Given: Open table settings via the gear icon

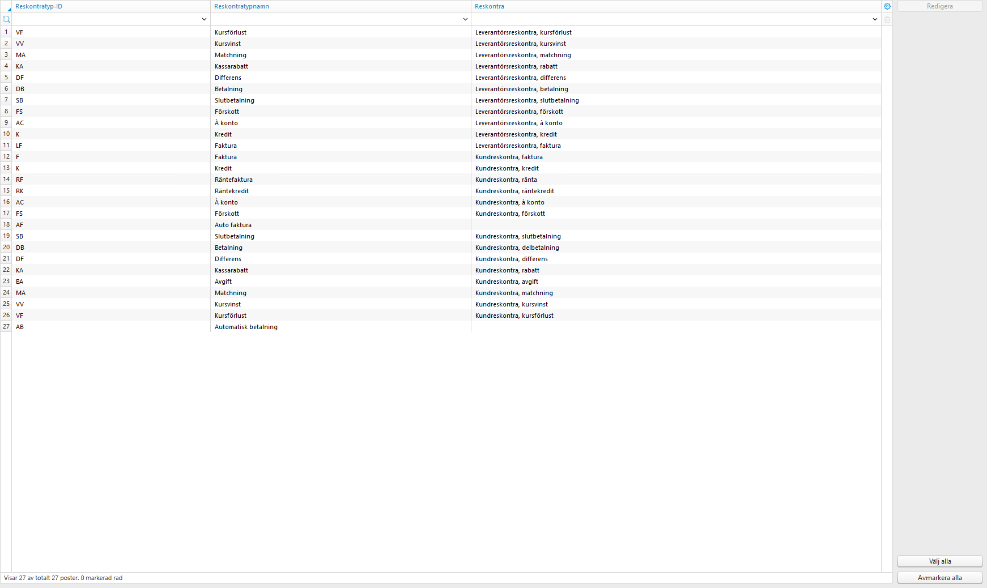Looking at the screenshot, I should pos(887,6).
